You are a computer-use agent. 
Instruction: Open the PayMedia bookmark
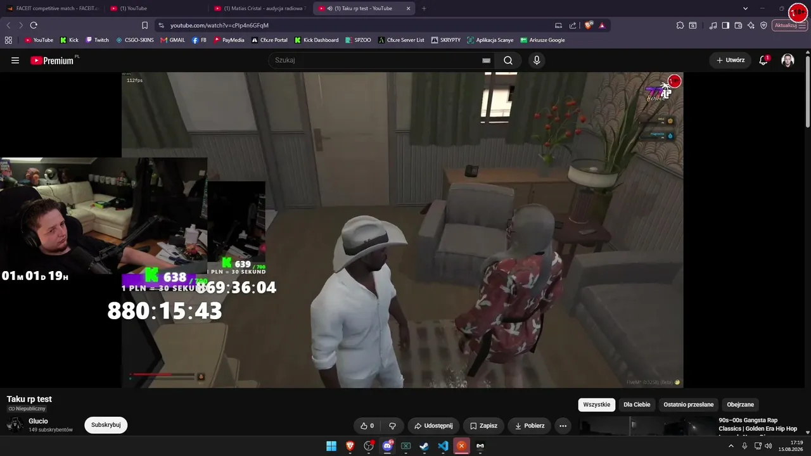tap(229, 40)
